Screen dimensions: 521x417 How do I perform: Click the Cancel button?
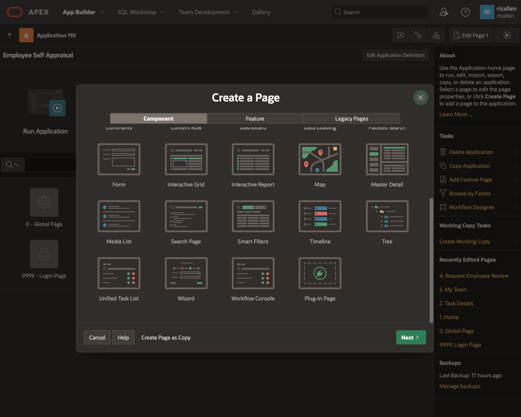tap(97, 337)
